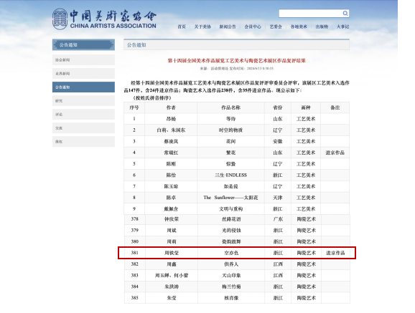Click the 序号 column header

coord(134,107)
